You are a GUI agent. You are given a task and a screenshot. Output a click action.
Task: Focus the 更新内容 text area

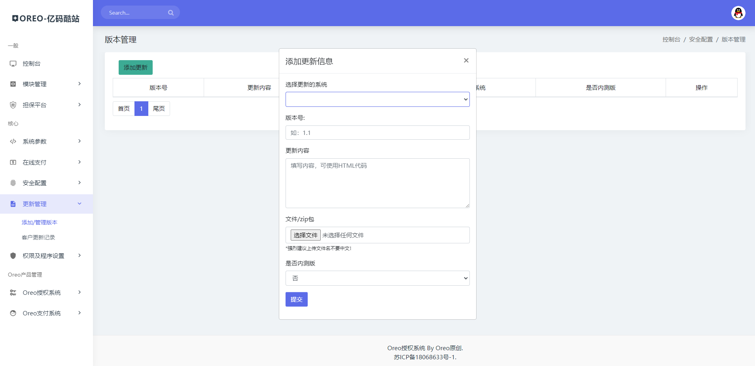point(377,183)
